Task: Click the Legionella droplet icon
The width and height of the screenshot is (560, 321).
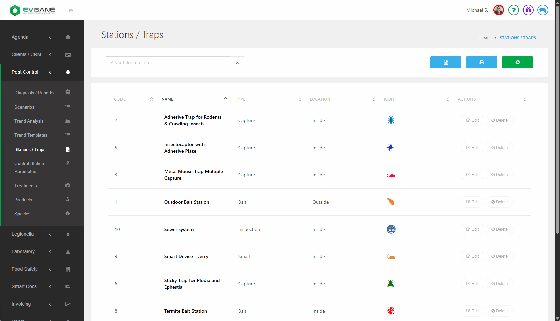Action: pyautogui.click(x=68, y=234)
